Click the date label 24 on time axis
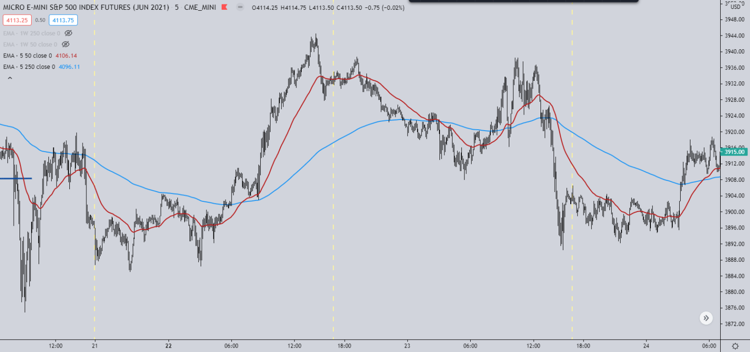750x352 pixels. point(646,346)
